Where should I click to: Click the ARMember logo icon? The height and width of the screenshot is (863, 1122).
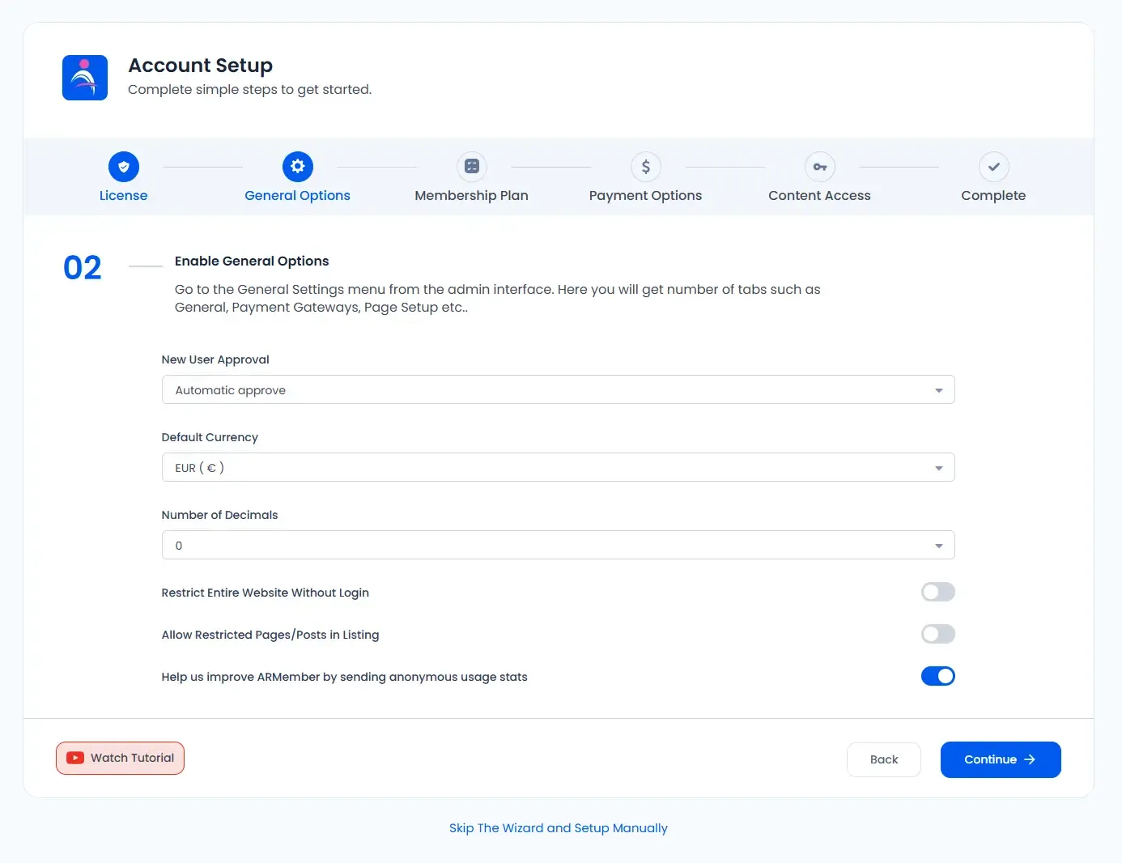click(x=85, y=78)
